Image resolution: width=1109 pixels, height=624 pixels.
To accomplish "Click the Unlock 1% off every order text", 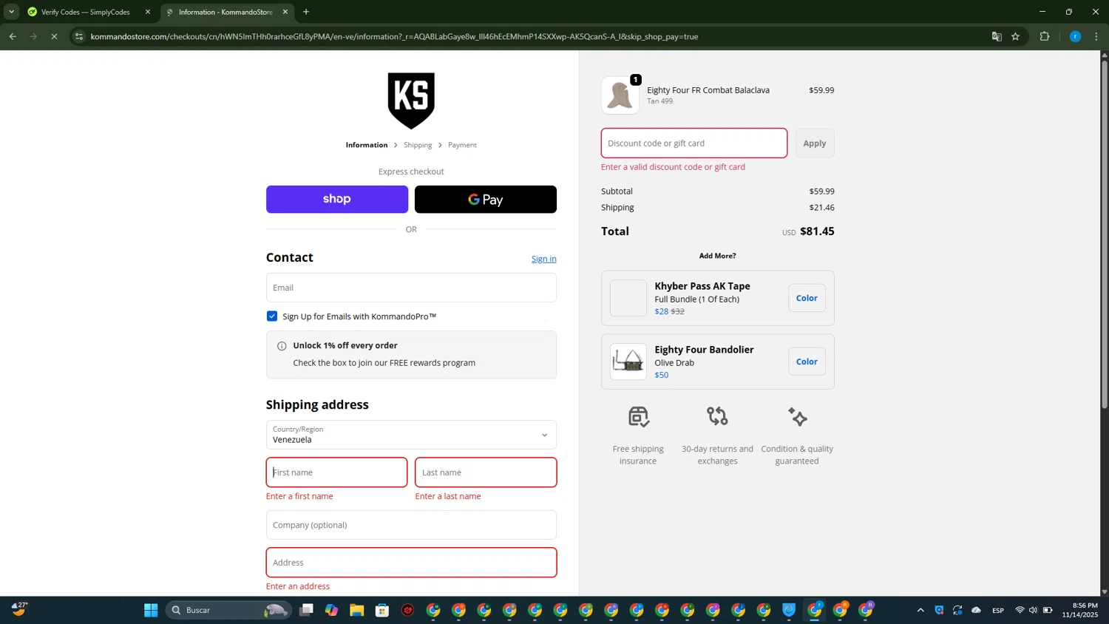I will pyautogui.click(x=345, y=345).
